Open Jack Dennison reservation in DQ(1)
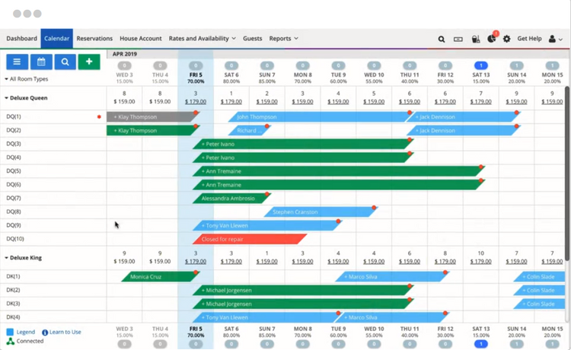Viewport: 571px width, 350px height. click(x=463, y=116)
